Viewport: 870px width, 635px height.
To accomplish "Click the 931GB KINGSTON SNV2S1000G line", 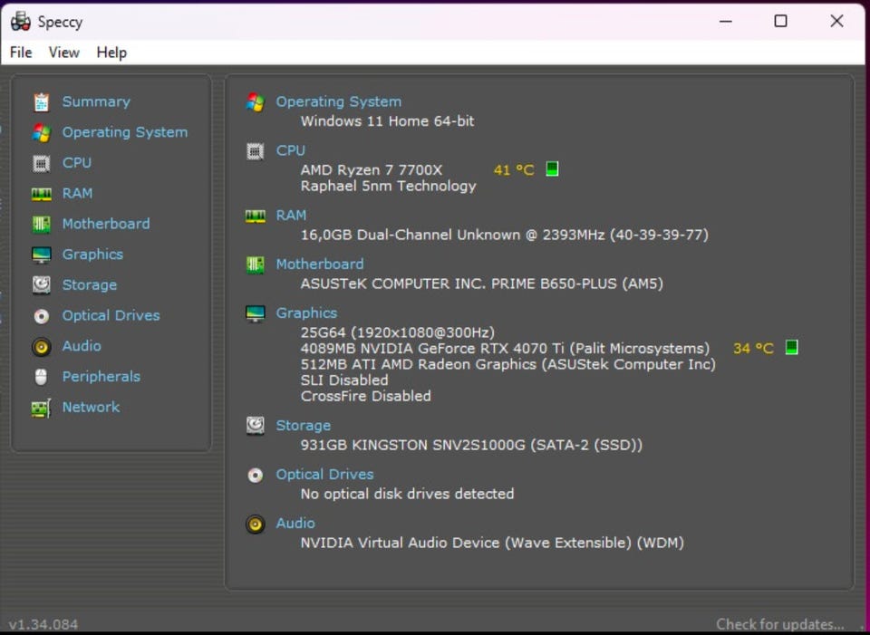I will pos(471,446).
